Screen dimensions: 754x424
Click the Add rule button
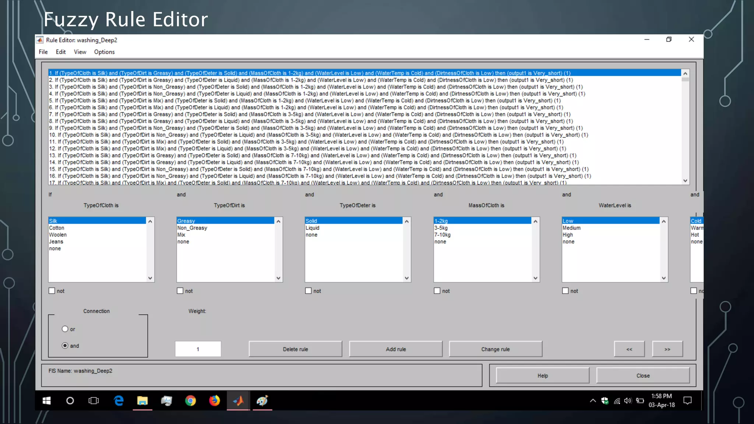(x=396, y=349)
